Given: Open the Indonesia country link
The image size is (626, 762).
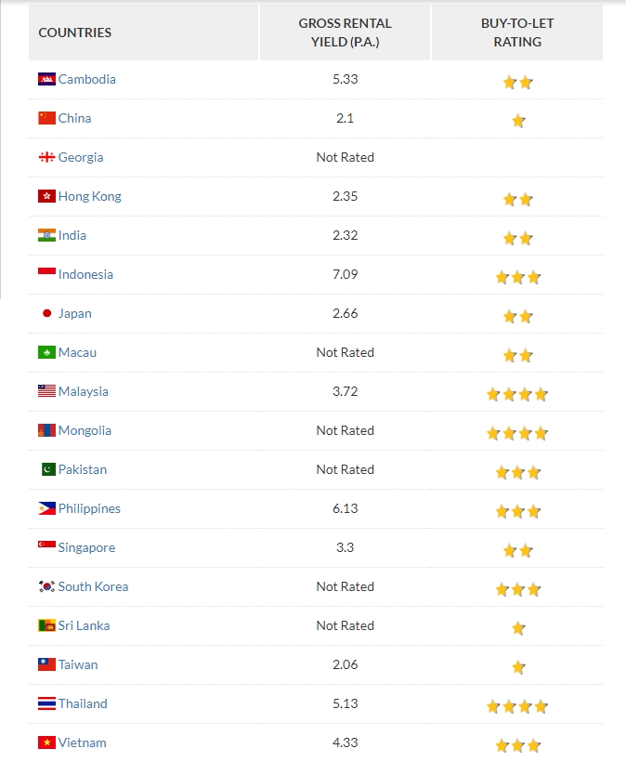Looking at the screenshot, I should coord(85,274).
